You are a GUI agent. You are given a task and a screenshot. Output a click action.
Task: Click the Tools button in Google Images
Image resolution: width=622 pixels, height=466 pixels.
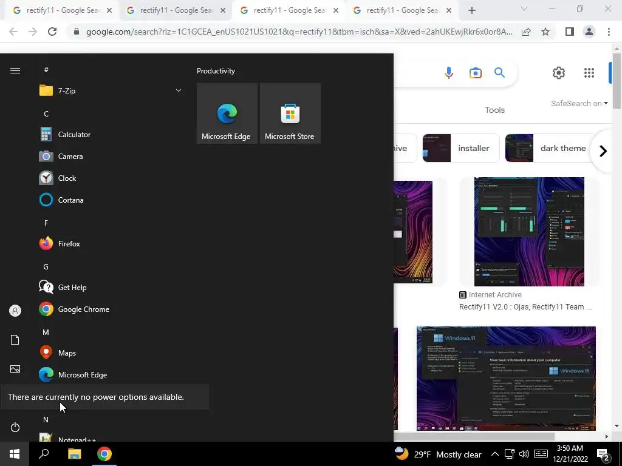pos(494,110)
